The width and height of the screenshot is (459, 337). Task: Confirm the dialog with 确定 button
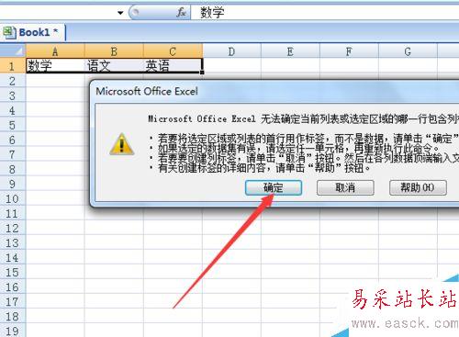tap(274, 187)
